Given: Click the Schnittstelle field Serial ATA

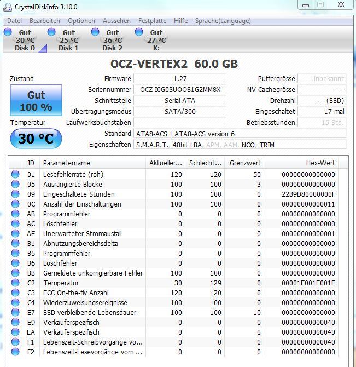Looking at the screenshot, I should (x=180, y=101).
